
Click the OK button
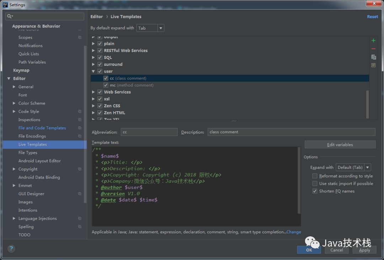[309, 250]
